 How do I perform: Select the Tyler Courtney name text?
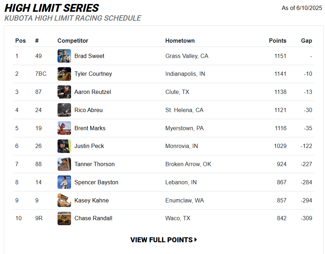93,74
